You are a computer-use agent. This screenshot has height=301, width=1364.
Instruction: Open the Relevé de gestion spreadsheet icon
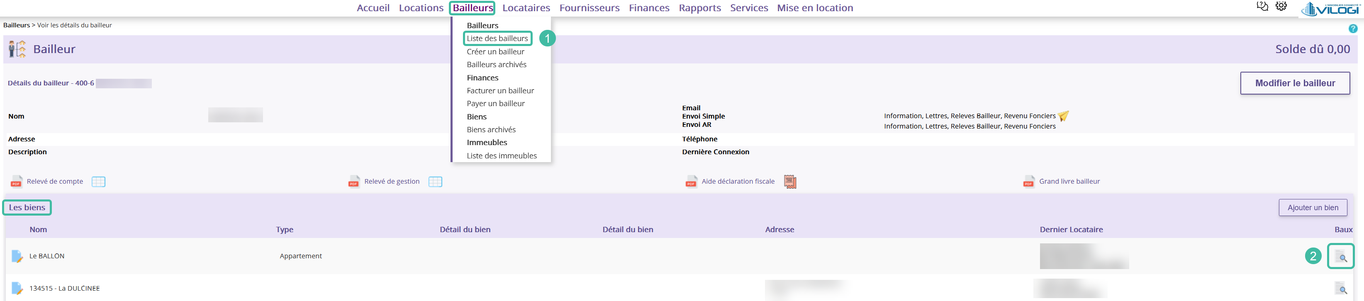[435, 182]
